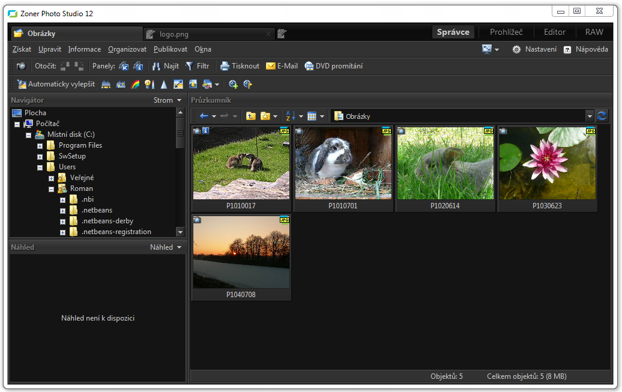Click the Tisknout print button
This screenshot has height=392, width=622.
tap(240, 66)
